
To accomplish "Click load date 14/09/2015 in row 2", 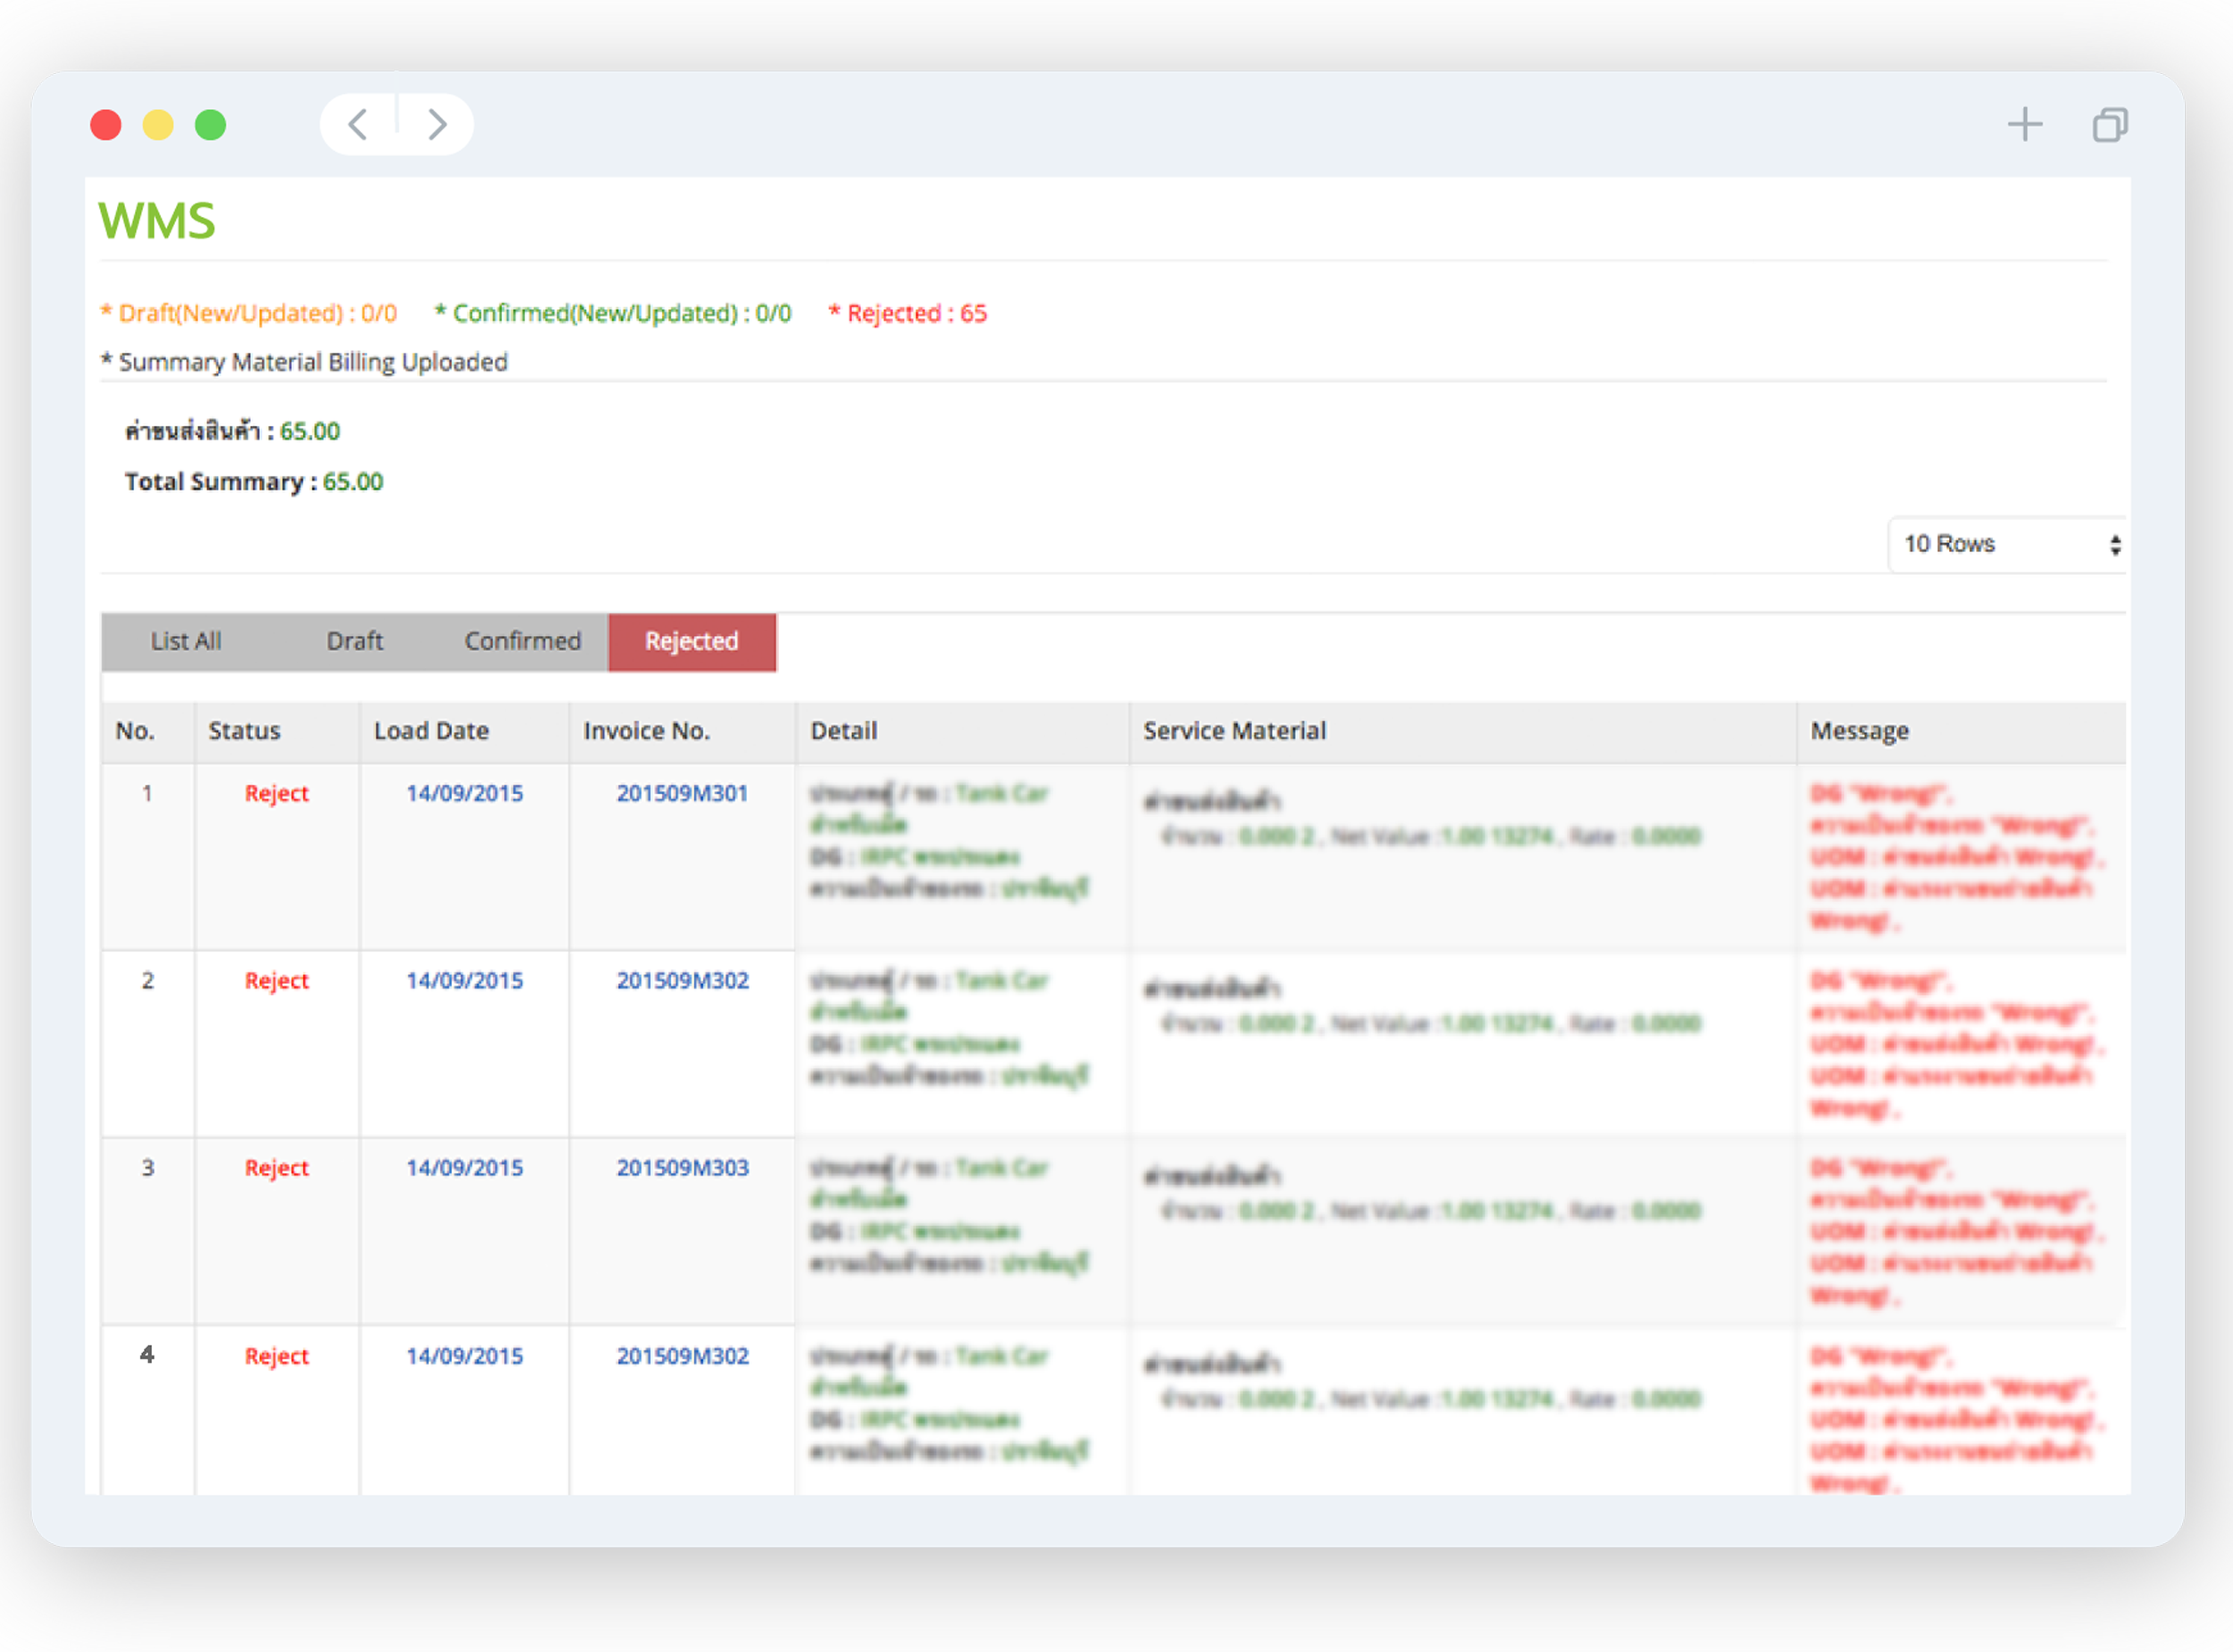I will [x=464, y=981].
